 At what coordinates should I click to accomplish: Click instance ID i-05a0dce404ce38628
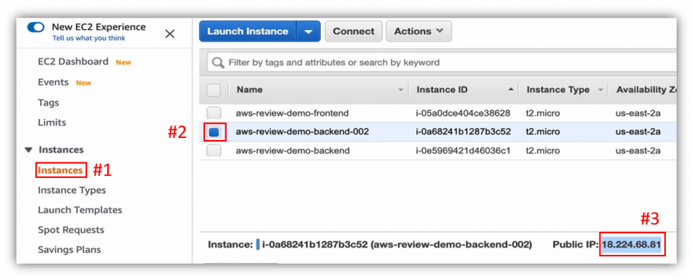tap(463, 113)
